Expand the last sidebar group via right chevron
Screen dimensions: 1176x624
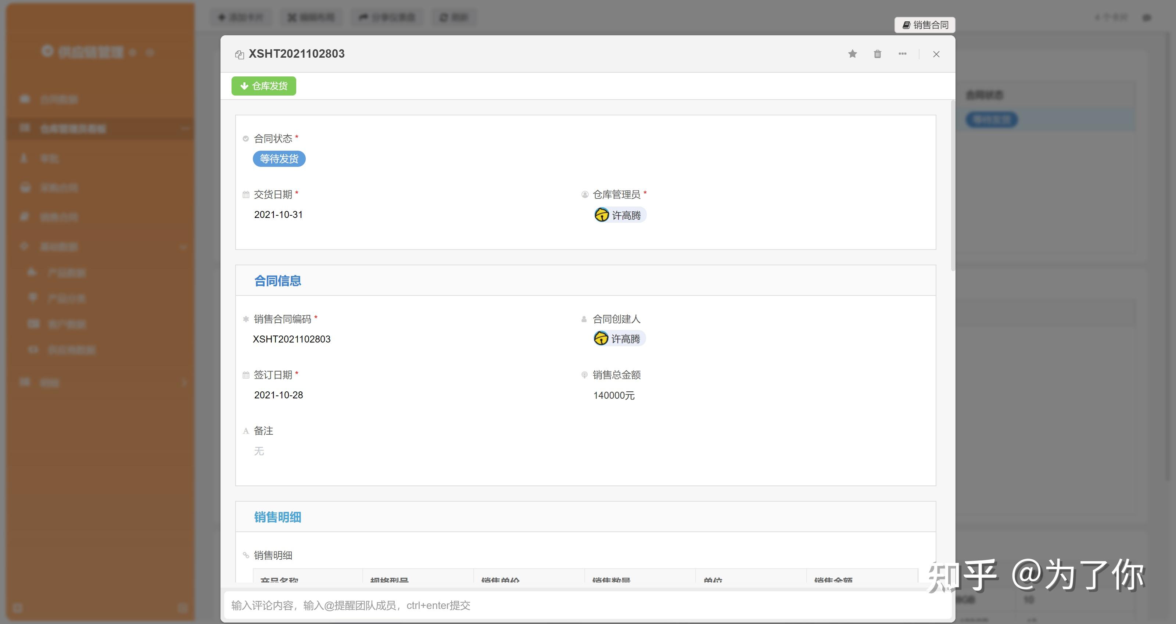tap(184, 382)
